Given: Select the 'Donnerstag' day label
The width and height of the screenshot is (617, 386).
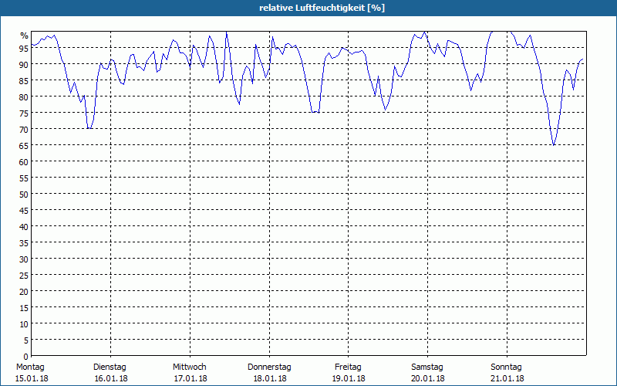Looking at the screenshot, I should click(x=269, y=367).
